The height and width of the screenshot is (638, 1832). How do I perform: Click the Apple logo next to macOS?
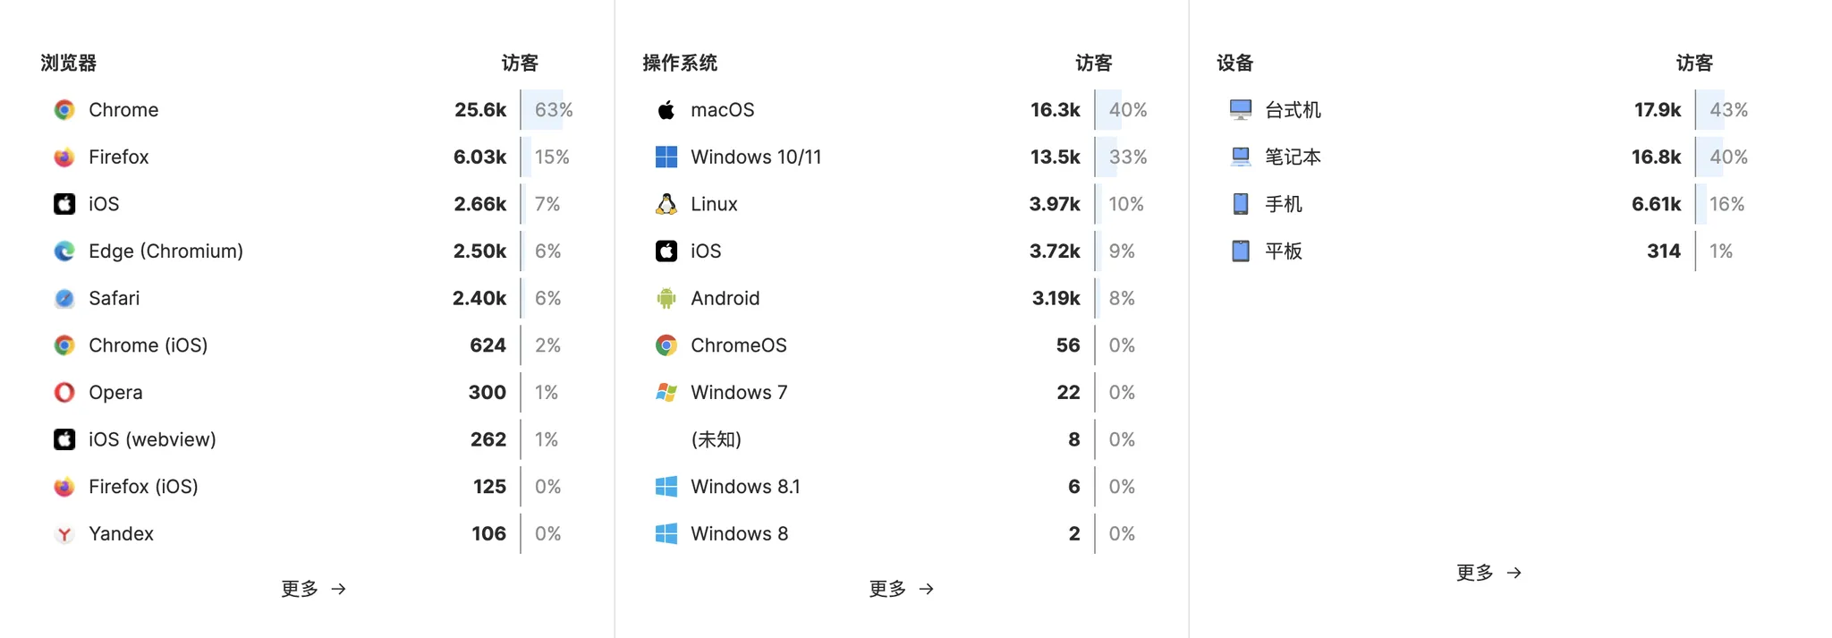(666, 109)
